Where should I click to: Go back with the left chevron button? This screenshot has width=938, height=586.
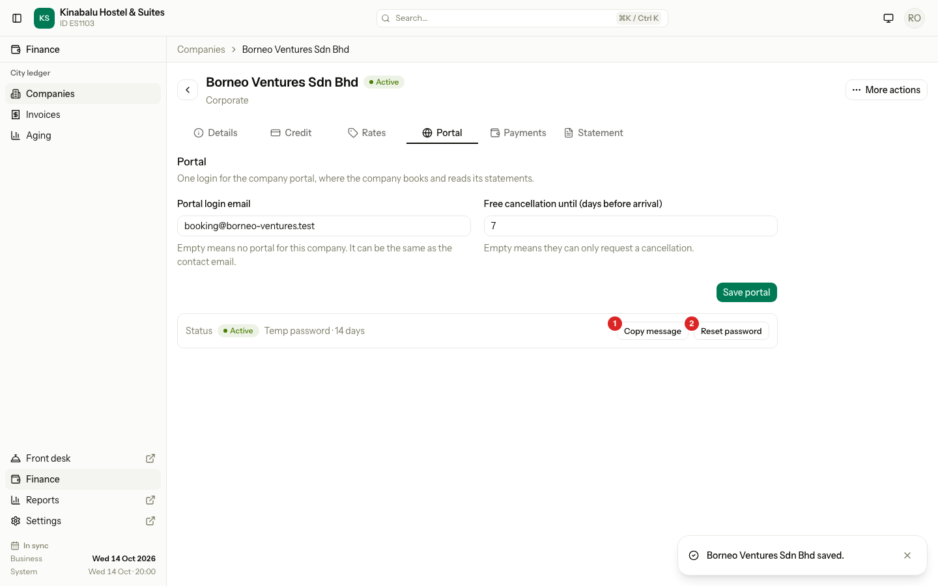[x=188, y=90]
